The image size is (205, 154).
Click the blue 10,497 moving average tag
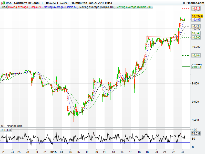pos(196,20)
